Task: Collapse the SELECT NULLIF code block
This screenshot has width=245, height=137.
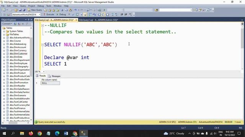Action: click(42, 45)
